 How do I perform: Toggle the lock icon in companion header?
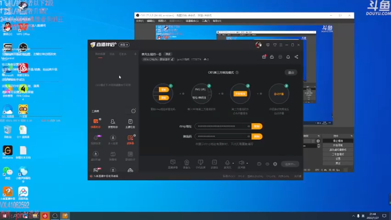[272, 57]
